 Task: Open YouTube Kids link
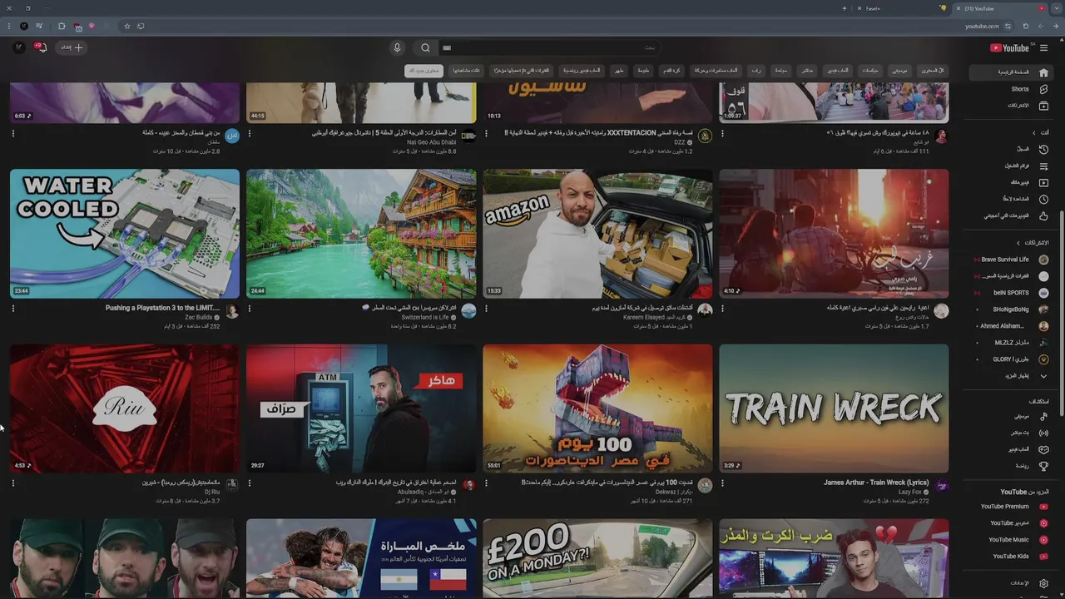[1011, 556]
